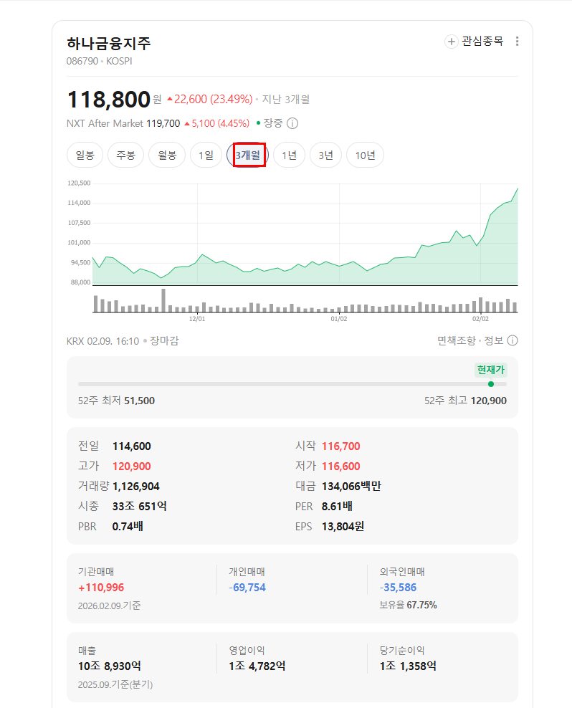Click 개인매매 value -69,754
Viewport: 572px width, 708px height.
247,588
